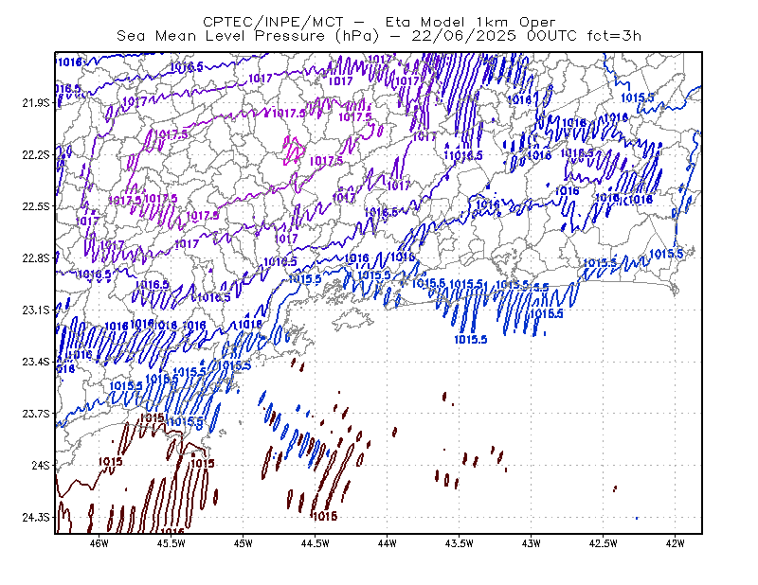758x585 pixels.
Task: Click the 22.5S latitude axis label
Action: click(36, 206)
